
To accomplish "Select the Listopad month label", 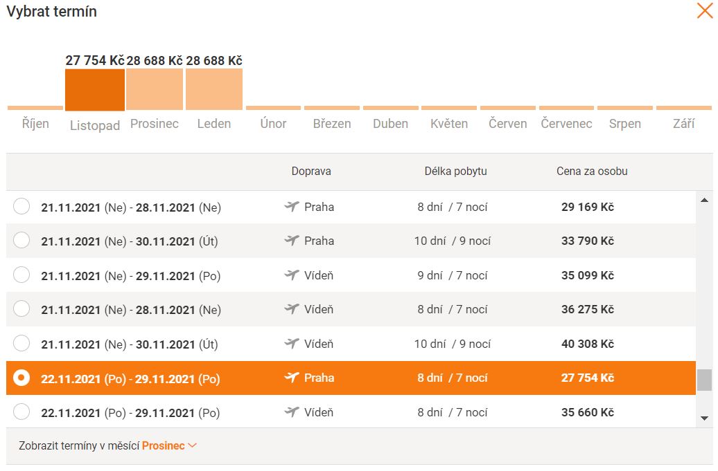I will [95, 125].
